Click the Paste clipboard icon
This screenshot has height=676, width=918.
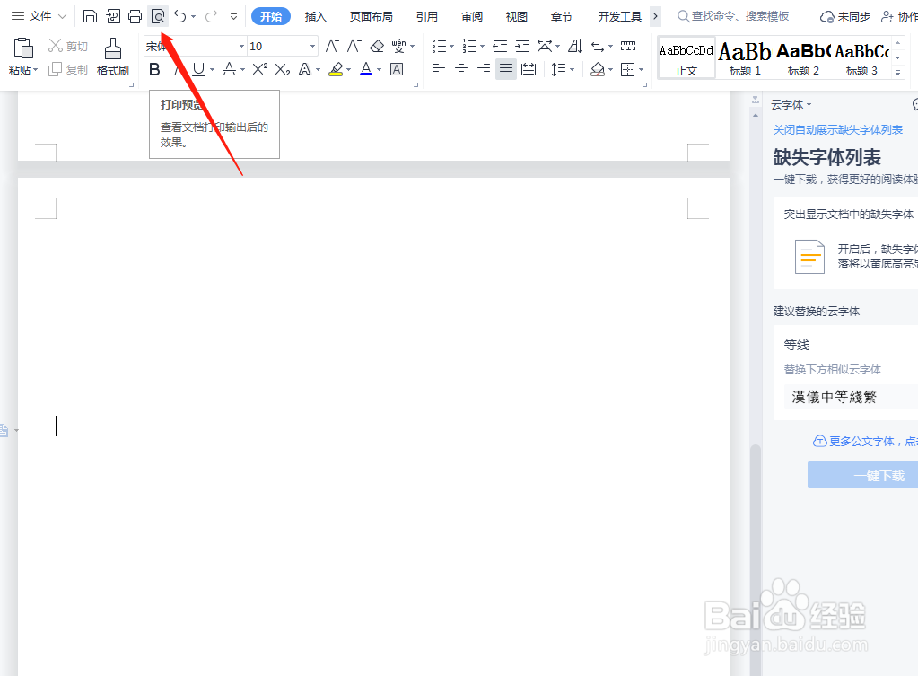[23, 48]
